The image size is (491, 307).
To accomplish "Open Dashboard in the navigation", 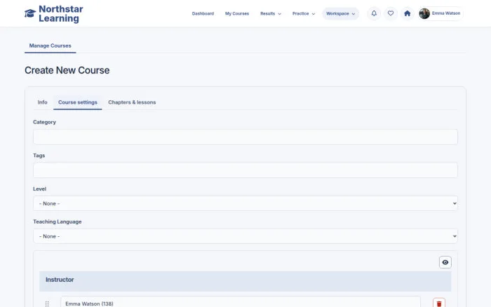I will pyautogui.click(x=203, y=13).
